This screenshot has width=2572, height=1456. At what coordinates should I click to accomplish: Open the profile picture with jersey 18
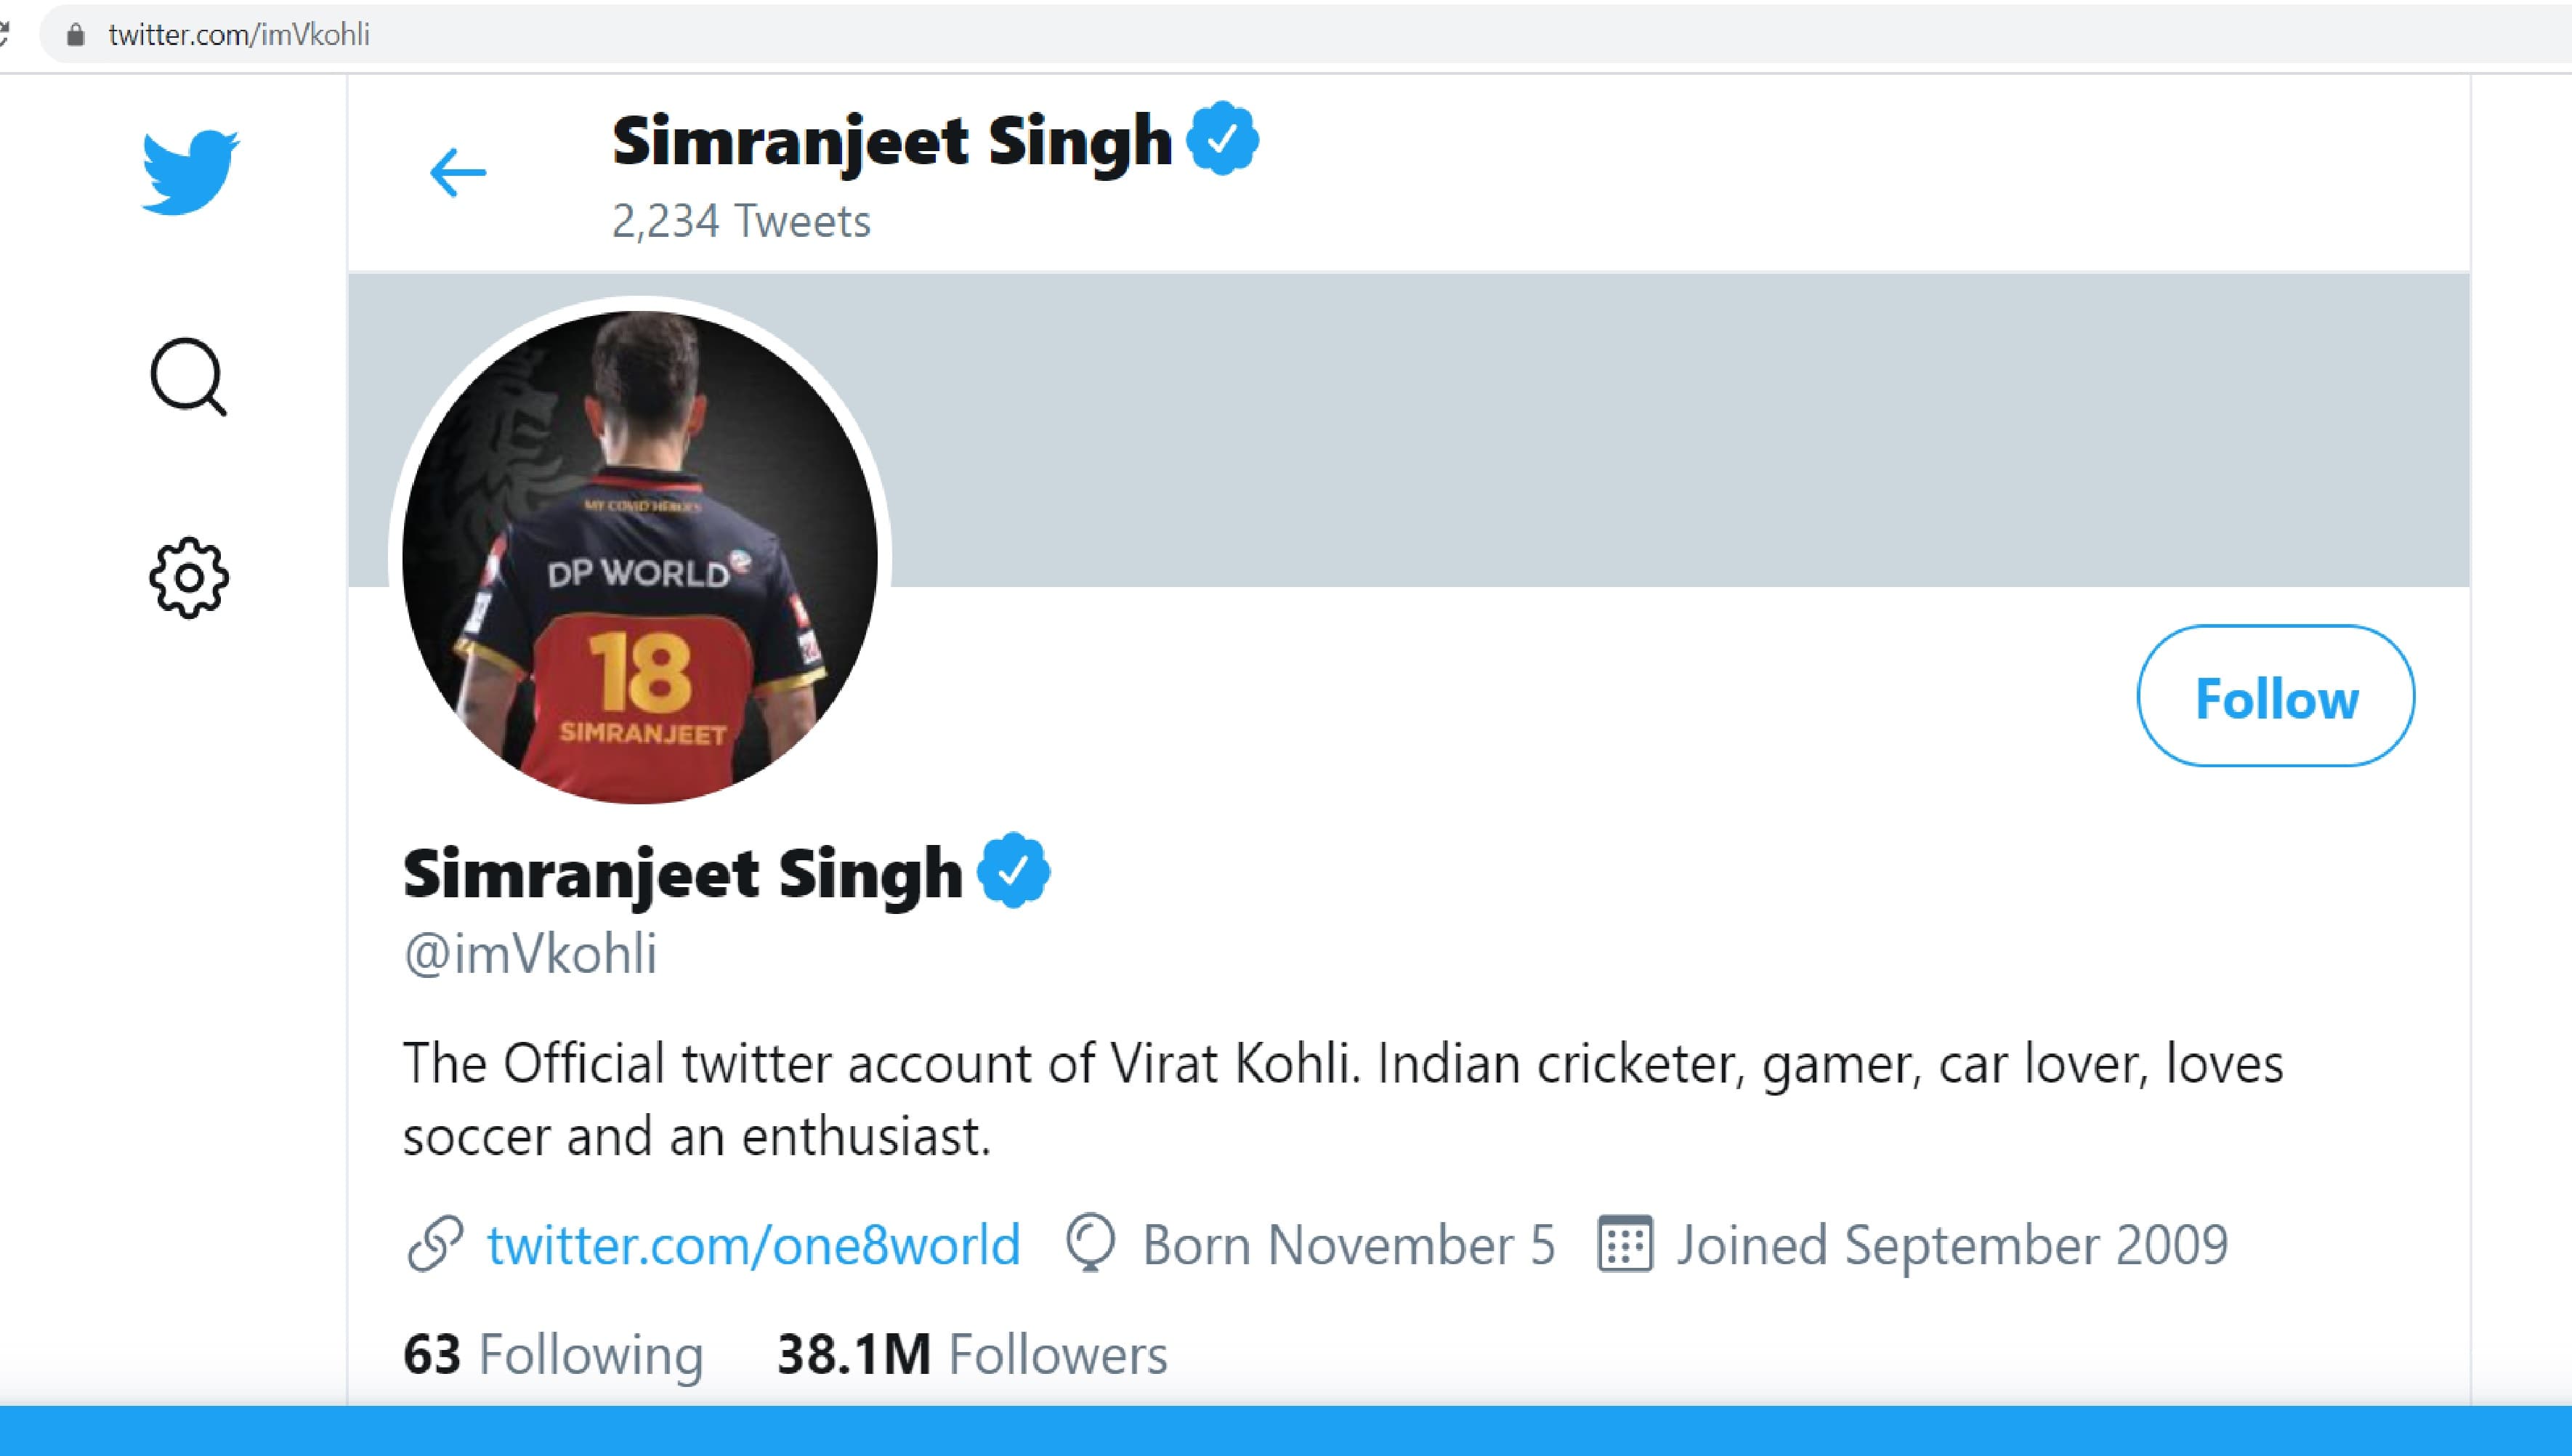[640, 557]
